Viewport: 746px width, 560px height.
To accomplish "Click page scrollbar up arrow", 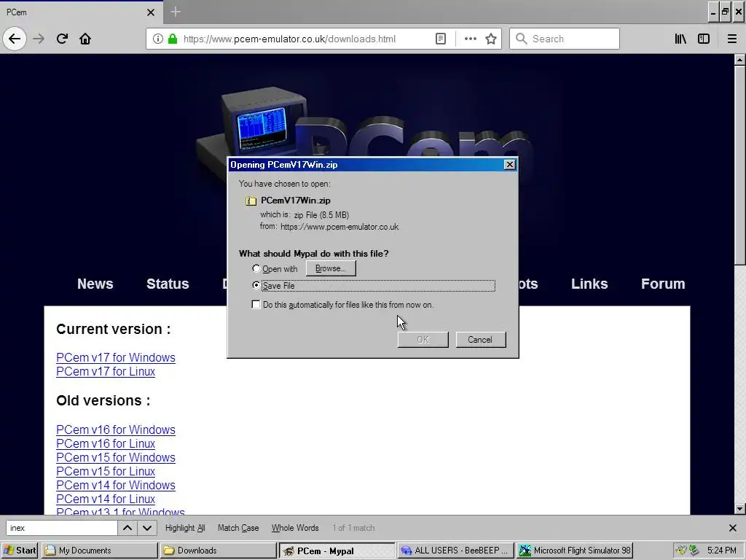I will click(x=739, y=60).
